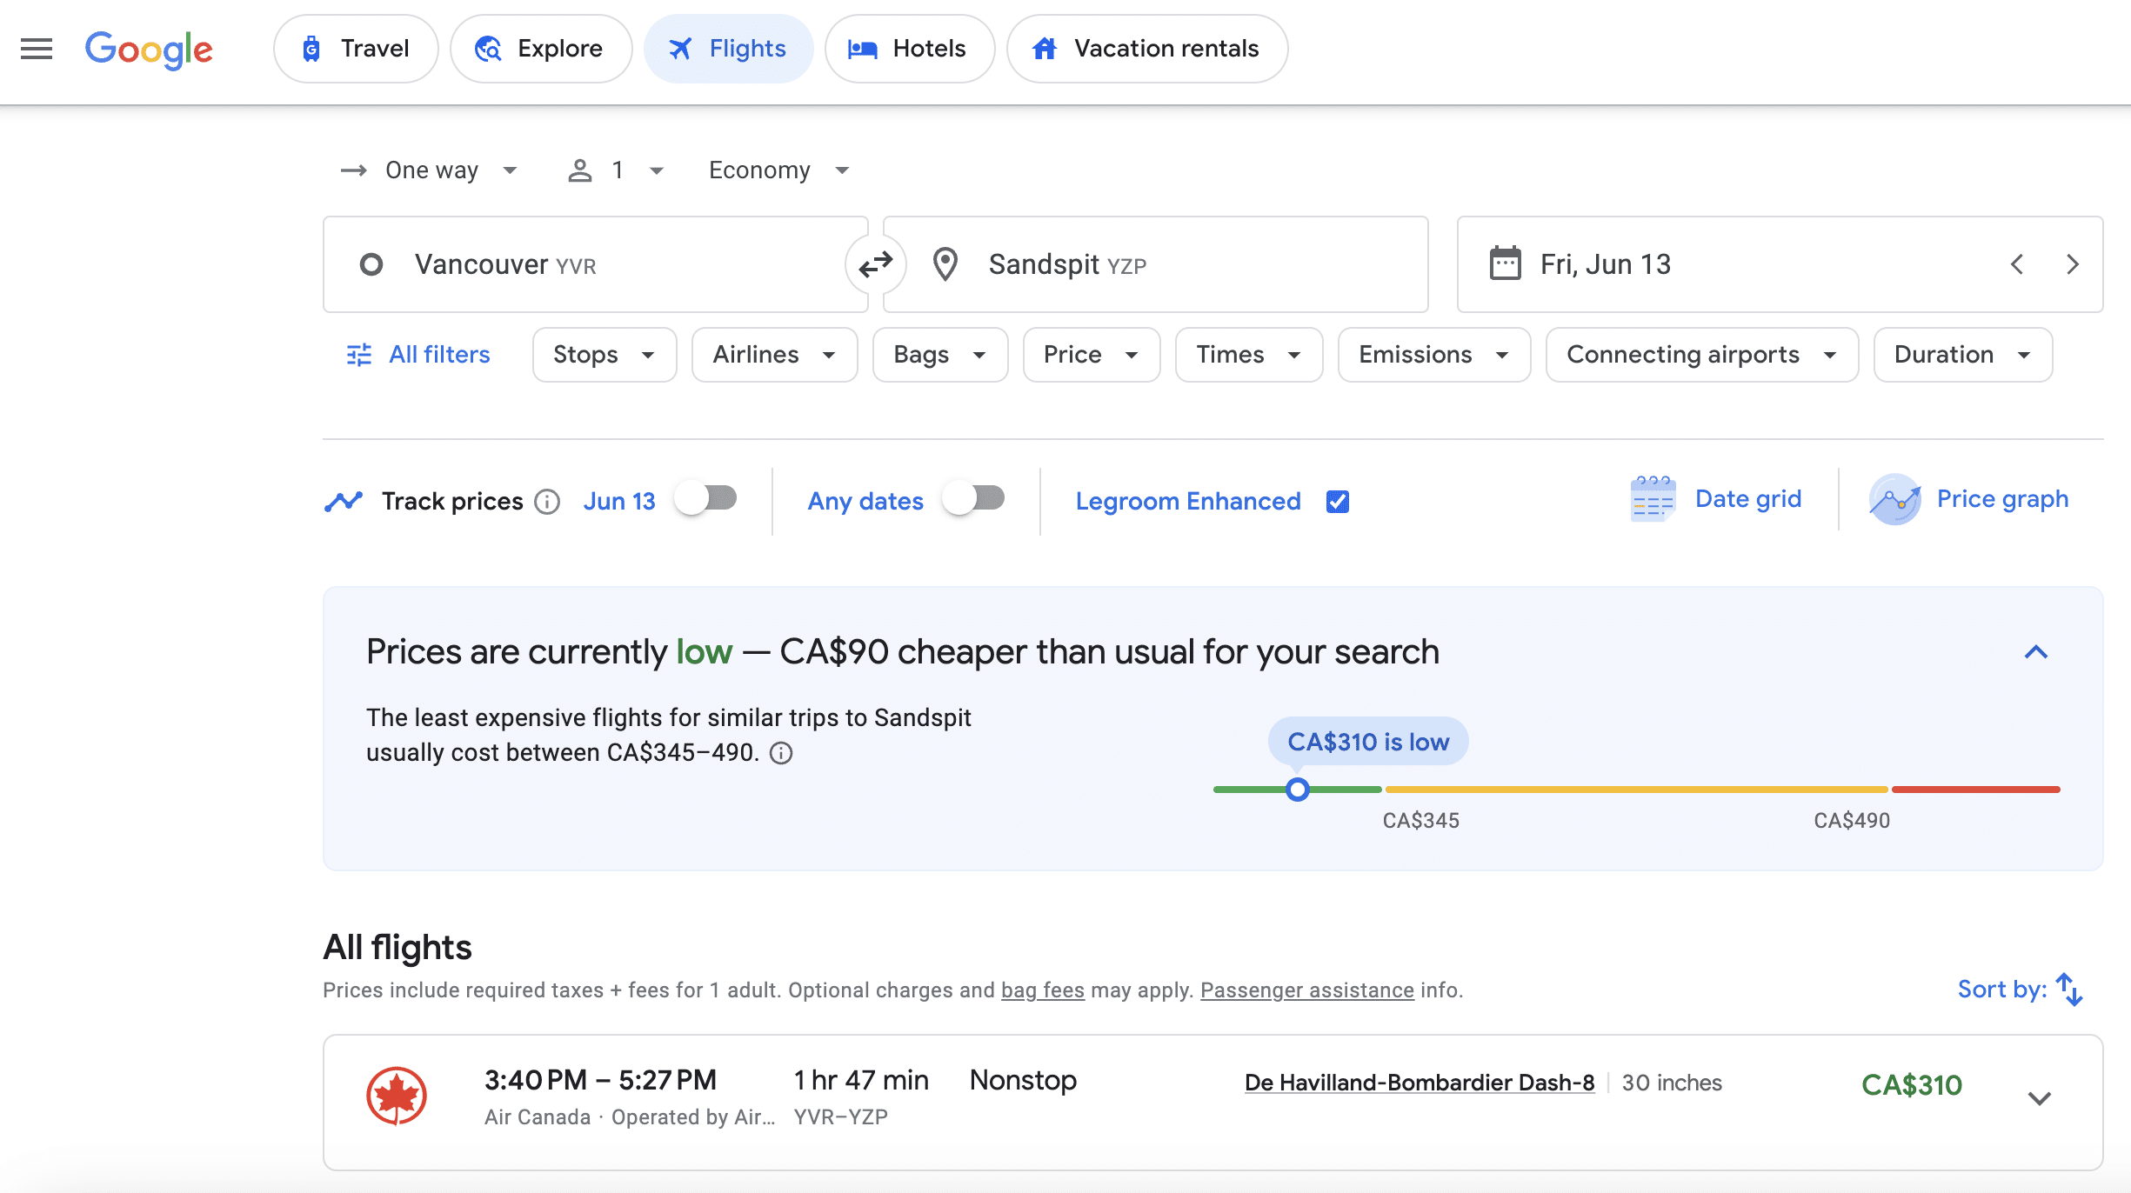Click the All filters button
The image size is (2131, 1193).
point(418,355)
